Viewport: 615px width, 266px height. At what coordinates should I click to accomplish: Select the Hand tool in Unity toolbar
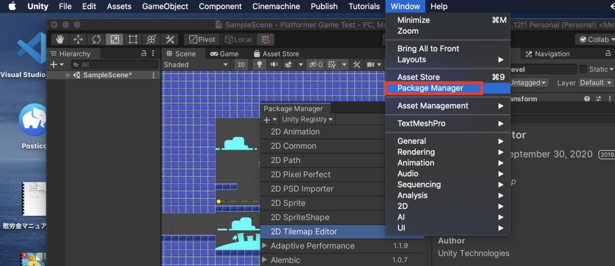60,39
